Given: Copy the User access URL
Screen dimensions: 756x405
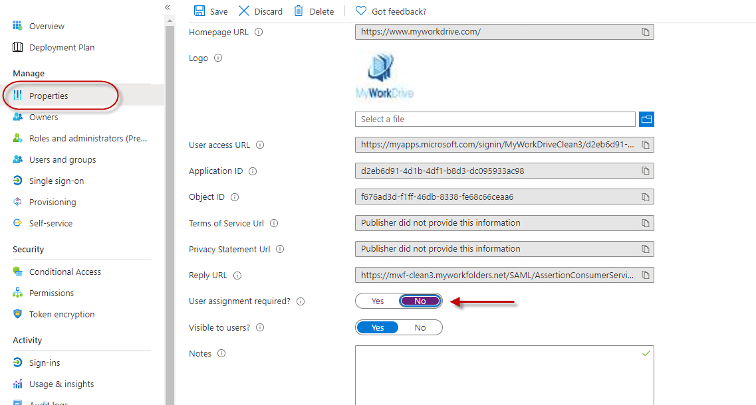Looking at the screenshot, I should pyautogui.click(x=645, y=145).
